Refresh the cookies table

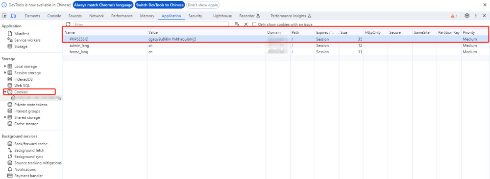pyautogui.click(x=68, y=24)
